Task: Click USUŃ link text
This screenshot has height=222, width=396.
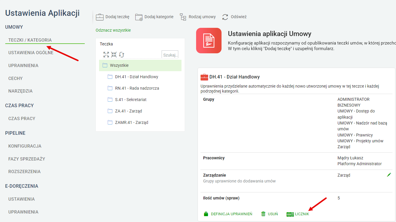Action: tap(273, 214)
